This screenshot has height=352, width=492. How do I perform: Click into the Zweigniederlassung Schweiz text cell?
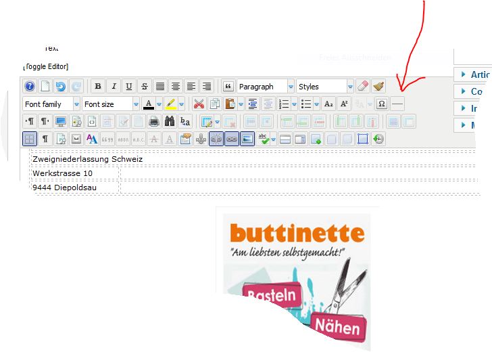[x=88, y=159]
